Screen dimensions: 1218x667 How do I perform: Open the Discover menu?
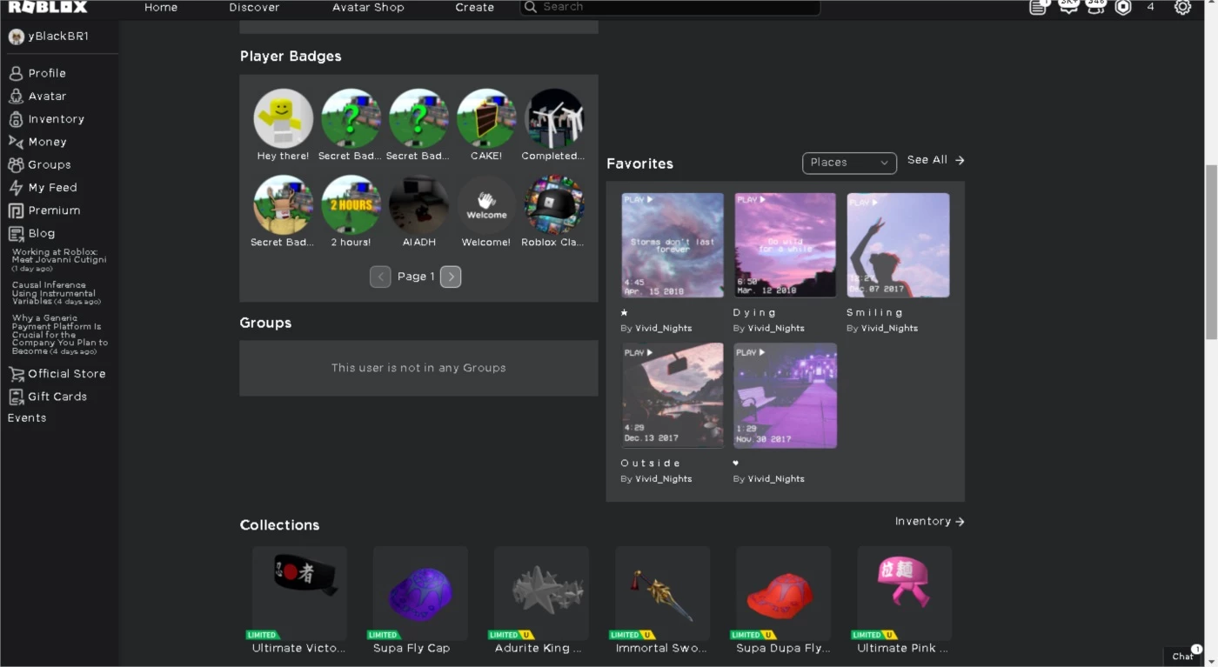(254, 7)
